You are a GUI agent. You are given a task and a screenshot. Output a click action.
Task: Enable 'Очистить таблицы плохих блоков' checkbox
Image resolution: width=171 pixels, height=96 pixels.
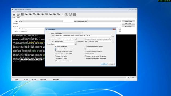[56, 51]
